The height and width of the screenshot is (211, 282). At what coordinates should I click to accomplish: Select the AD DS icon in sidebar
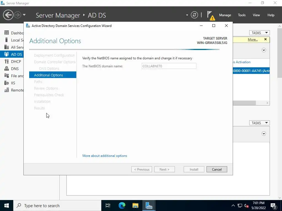(x=7, y=54)
